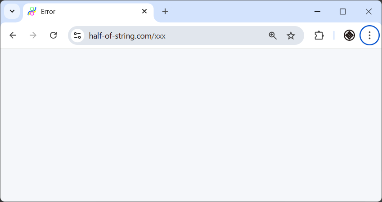Click the Error tab's colorful favicon
The width and height of the screenshot is (382, 202).
31,11
